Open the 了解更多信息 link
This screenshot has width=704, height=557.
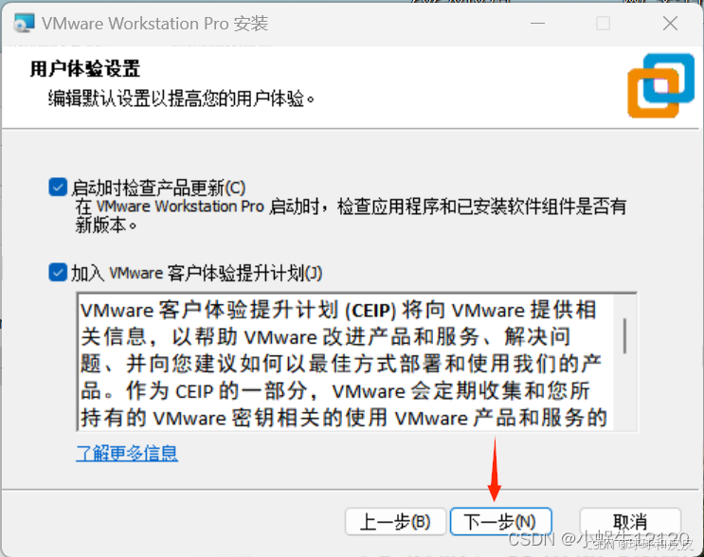pos(127,453)
